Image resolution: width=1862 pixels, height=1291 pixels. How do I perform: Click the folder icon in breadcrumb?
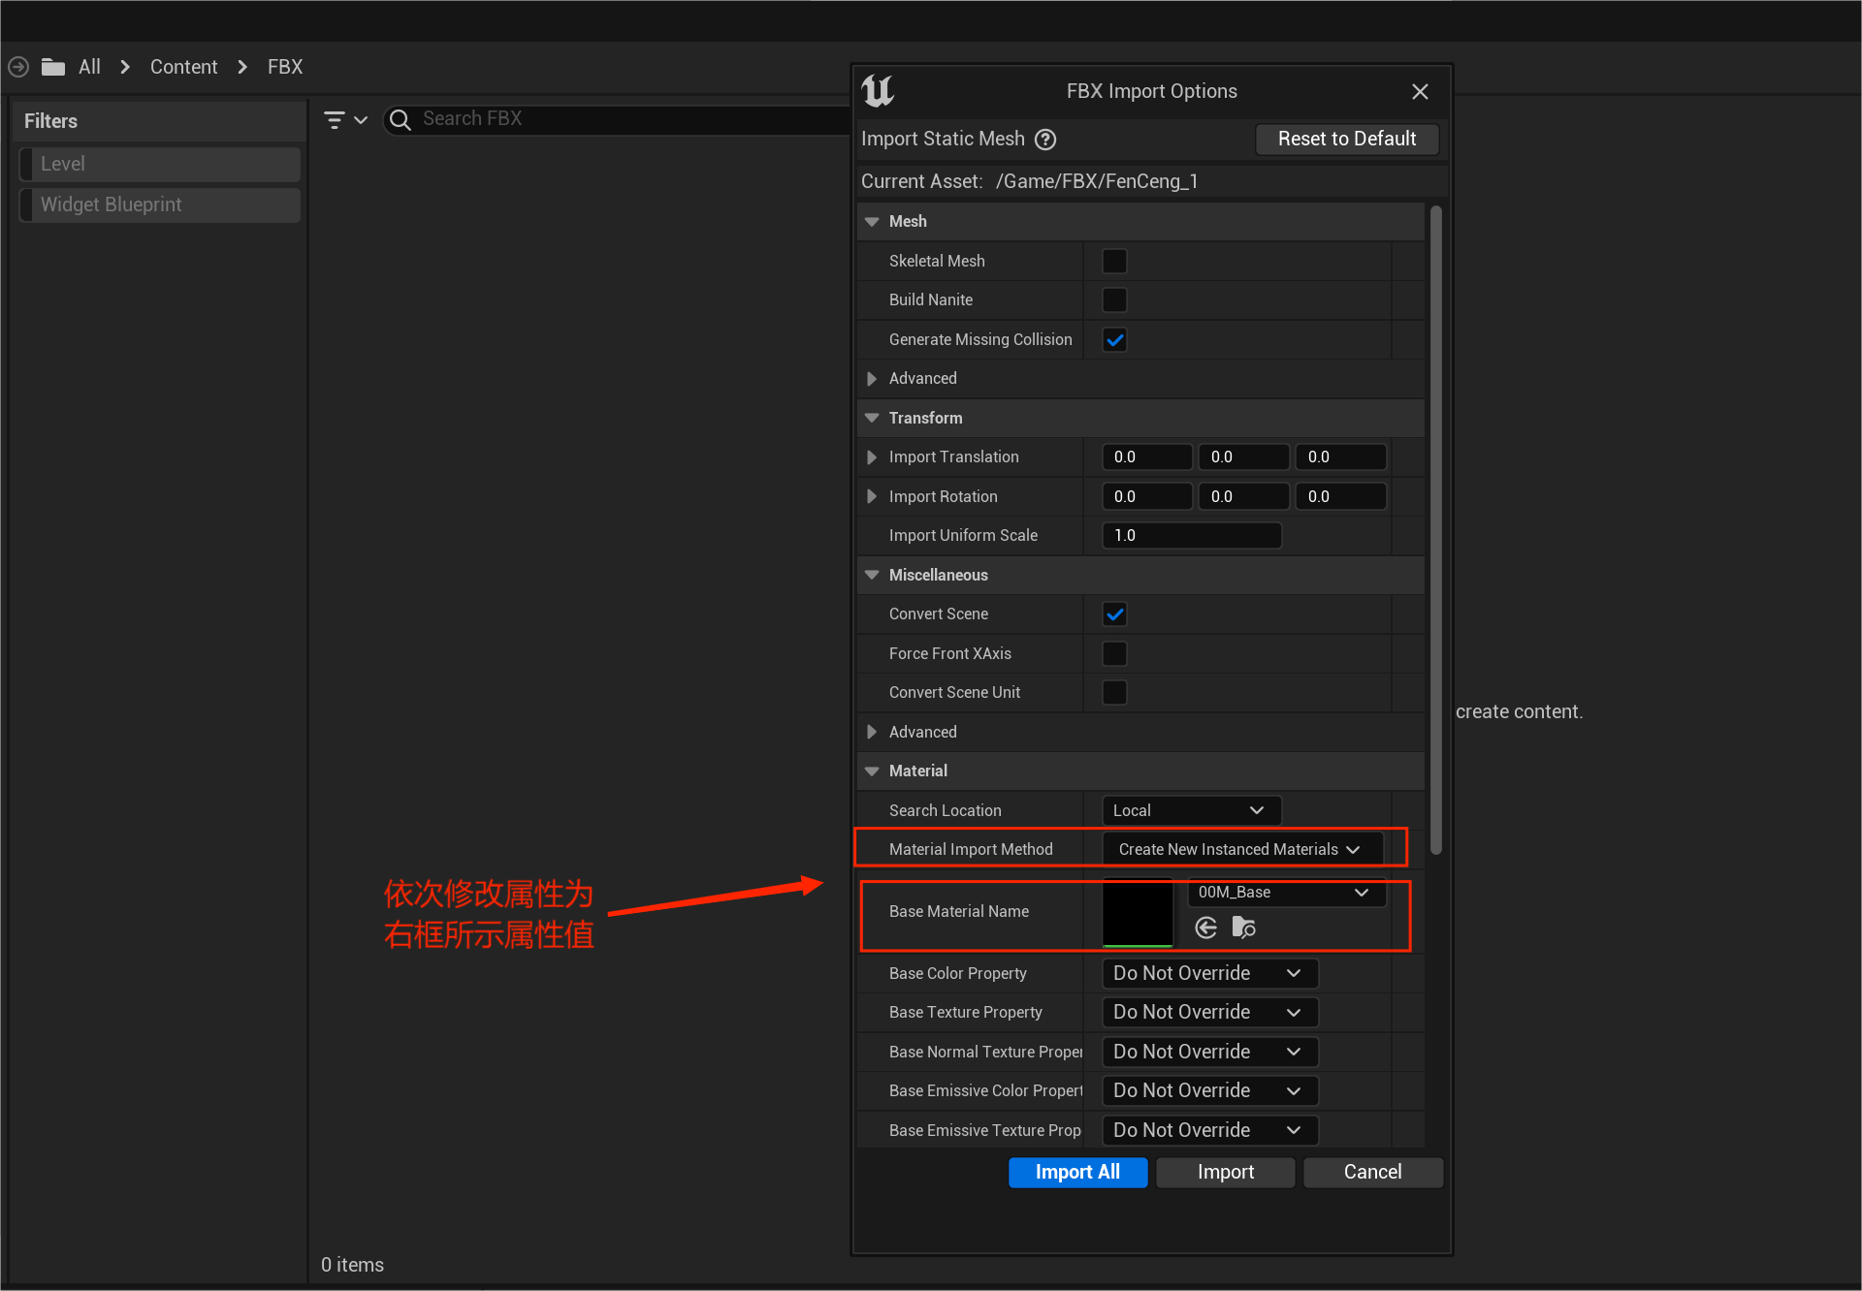click(53, 67)
